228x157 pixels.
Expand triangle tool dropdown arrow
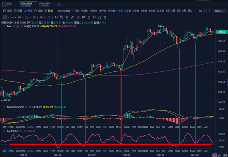click(30, 17)
